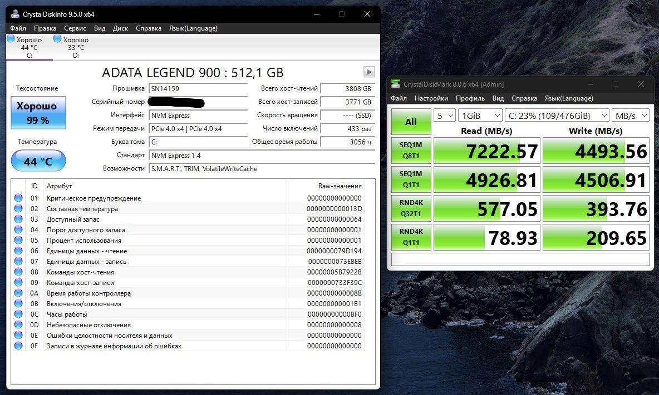
Task: Click status orb for attribute 08
Action: pos(18,272)
